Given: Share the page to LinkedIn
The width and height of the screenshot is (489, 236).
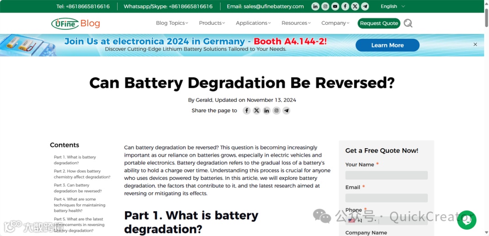Looking at the screenshot, I should tap(267, 110).
